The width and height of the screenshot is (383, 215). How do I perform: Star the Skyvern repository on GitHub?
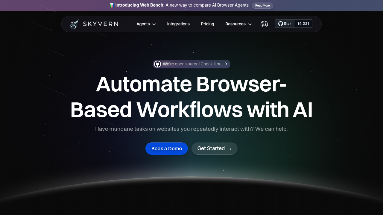click(285, 23)
